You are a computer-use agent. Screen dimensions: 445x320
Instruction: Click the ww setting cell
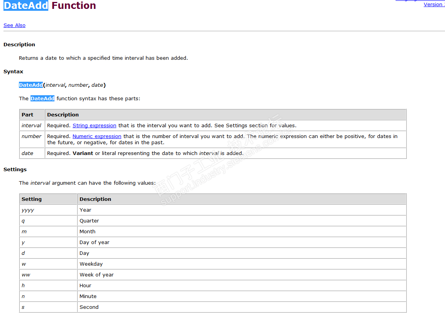click(x=26, y=275)
